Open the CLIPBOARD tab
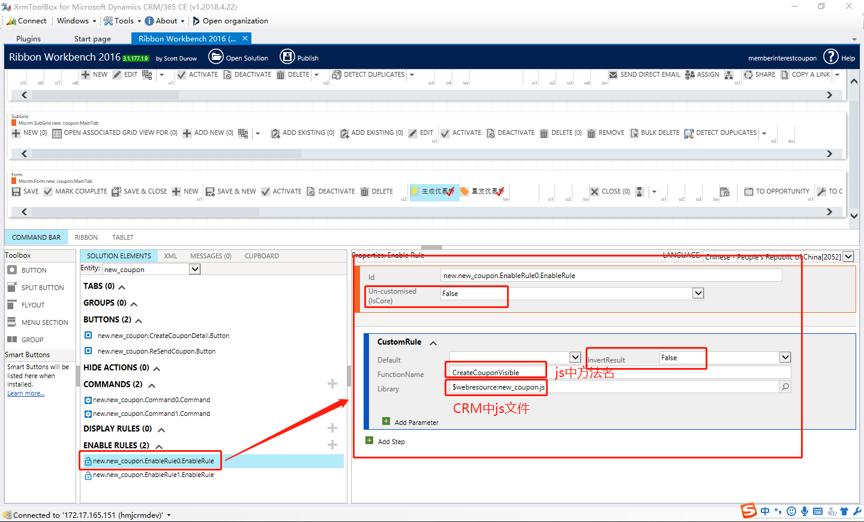The image size is (864, 522). [x=262, y=256]
